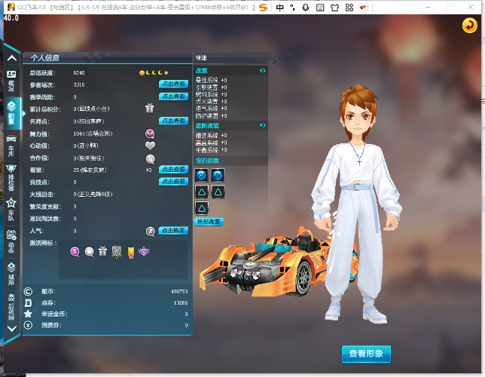Click 点击查看 beside 着装

[173, 170]
